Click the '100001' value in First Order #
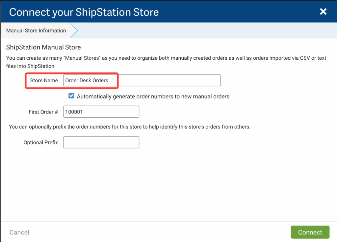337x242 pixels. pyautogui.click(x=74, y=112)
